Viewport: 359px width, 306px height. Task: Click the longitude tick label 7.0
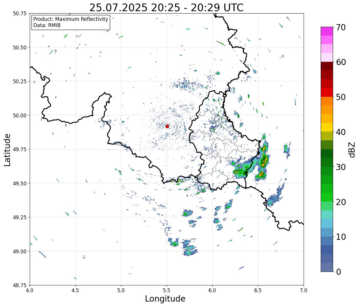point(304,290)
